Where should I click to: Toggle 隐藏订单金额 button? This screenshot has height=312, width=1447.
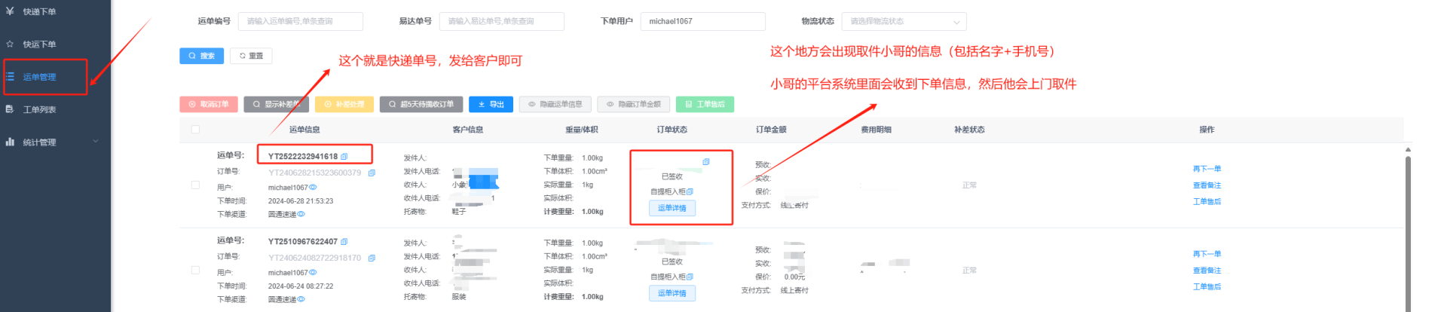pyautogui.click(x=634, y=105)
